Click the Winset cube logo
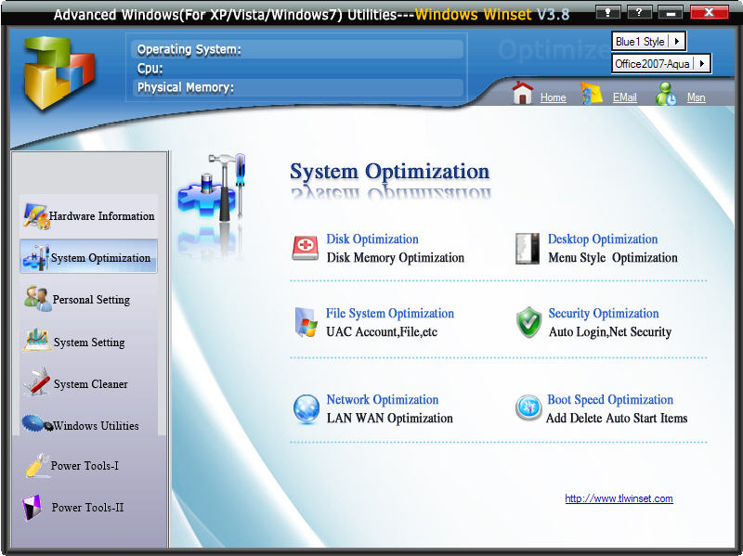This screenshot has height=556, width=743. [59, 72]
